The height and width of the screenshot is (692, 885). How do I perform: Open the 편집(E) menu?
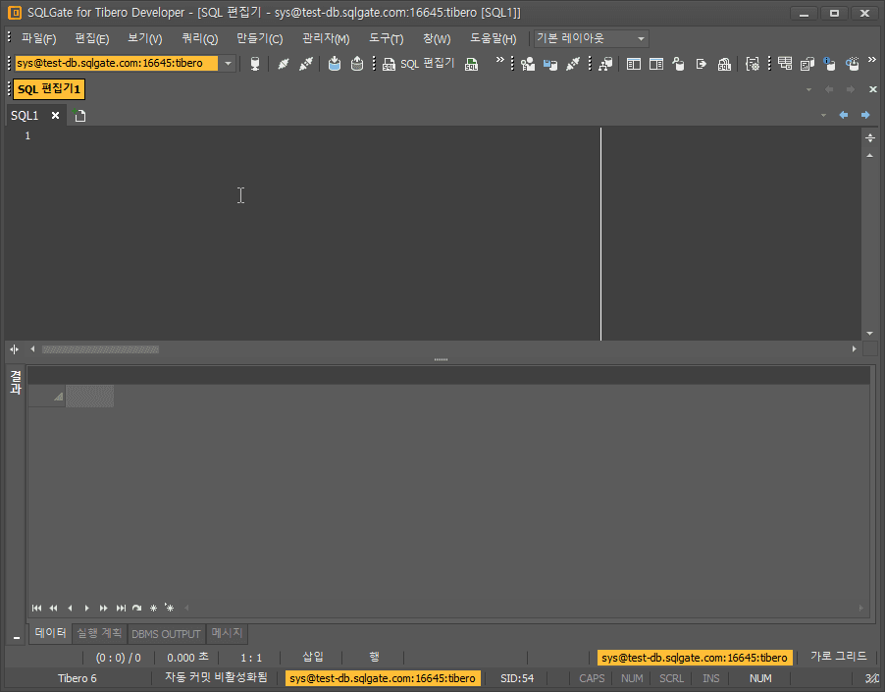pos(91,38)
